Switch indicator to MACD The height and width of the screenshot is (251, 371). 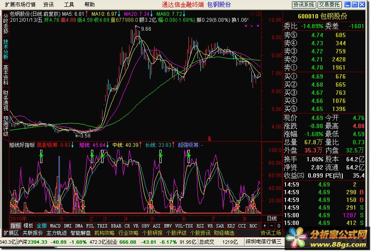pyautogui.click(x=55, y=226)
